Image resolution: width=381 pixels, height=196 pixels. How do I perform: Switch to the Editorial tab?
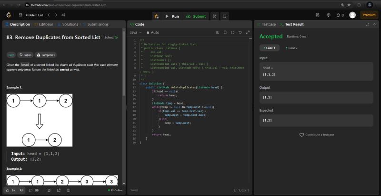43,24
